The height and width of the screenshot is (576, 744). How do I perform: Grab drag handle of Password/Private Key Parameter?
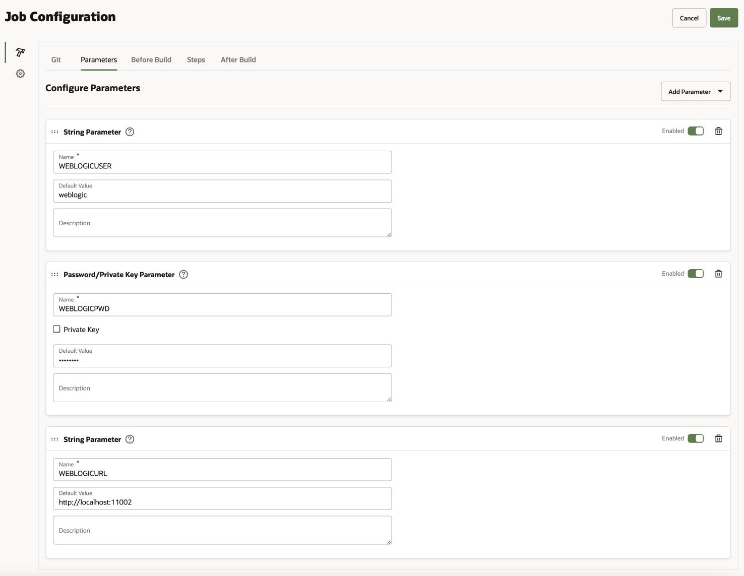pos(54,275)
